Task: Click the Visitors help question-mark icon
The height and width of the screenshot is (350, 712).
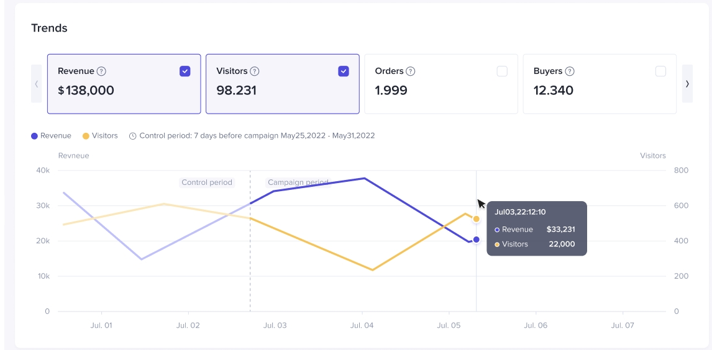Action: (x=255, y=71)
